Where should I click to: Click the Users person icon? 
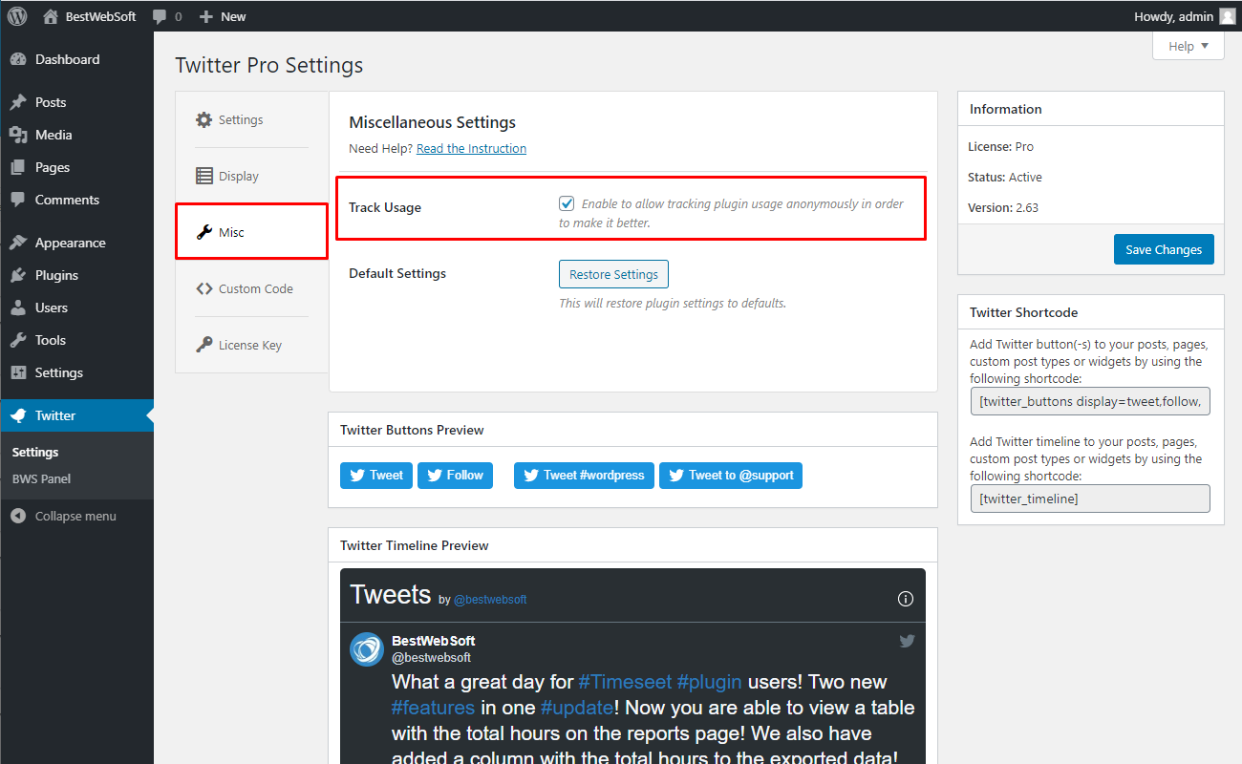point(18,308)
